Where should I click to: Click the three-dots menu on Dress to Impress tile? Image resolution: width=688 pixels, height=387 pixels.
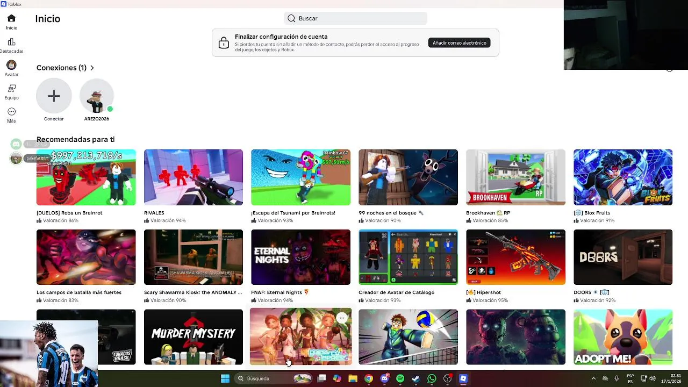pos(342,318)
